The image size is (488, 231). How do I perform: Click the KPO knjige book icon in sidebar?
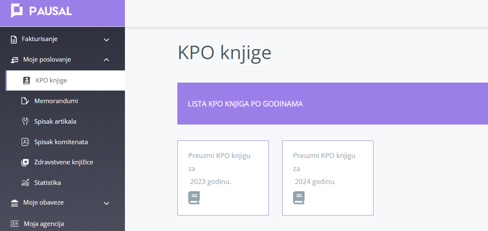27,80
